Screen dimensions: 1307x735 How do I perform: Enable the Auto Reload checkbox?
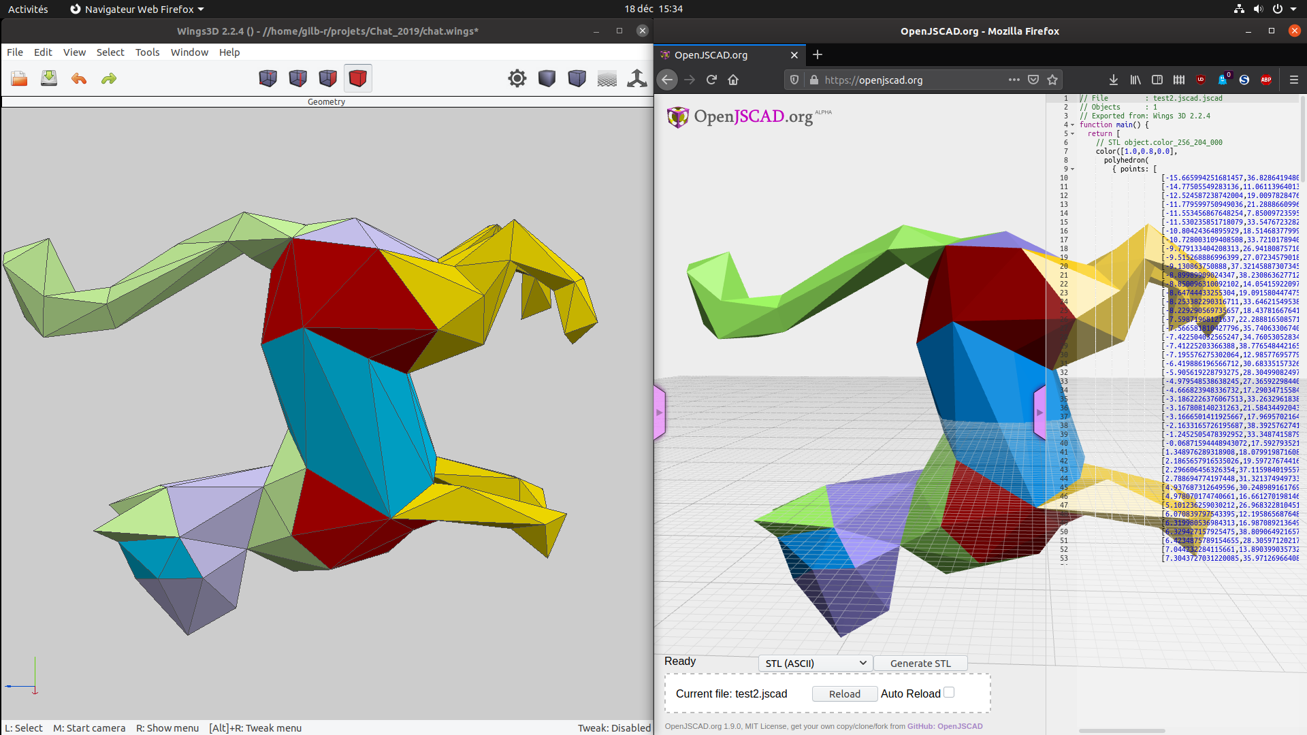[949, 692]
